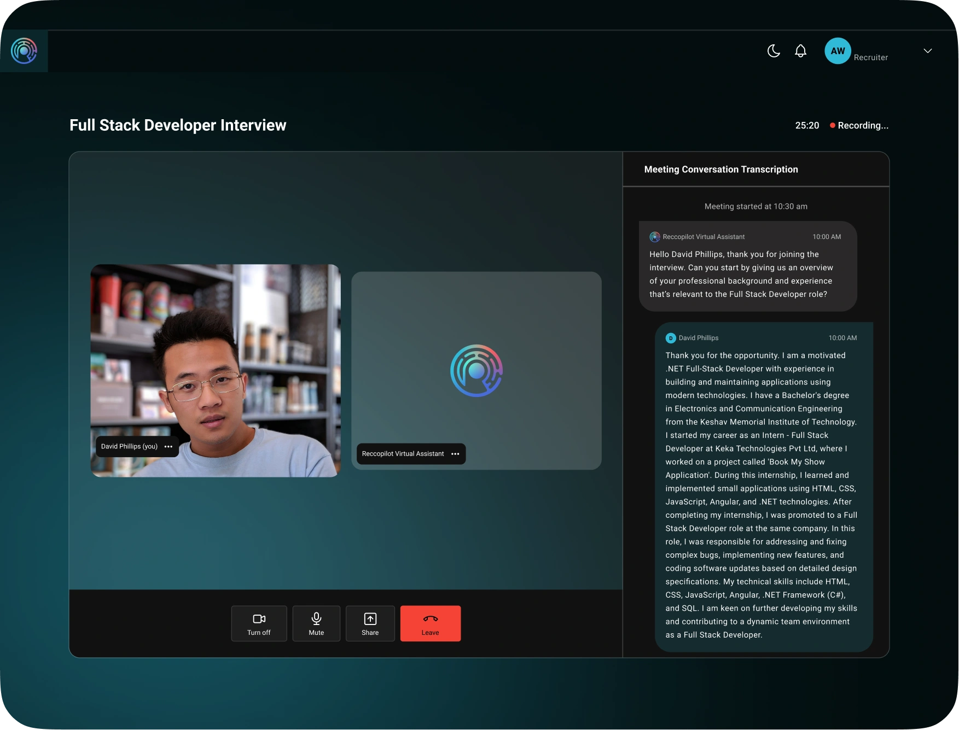Toggle dark mode moon icon

[774, 51]
